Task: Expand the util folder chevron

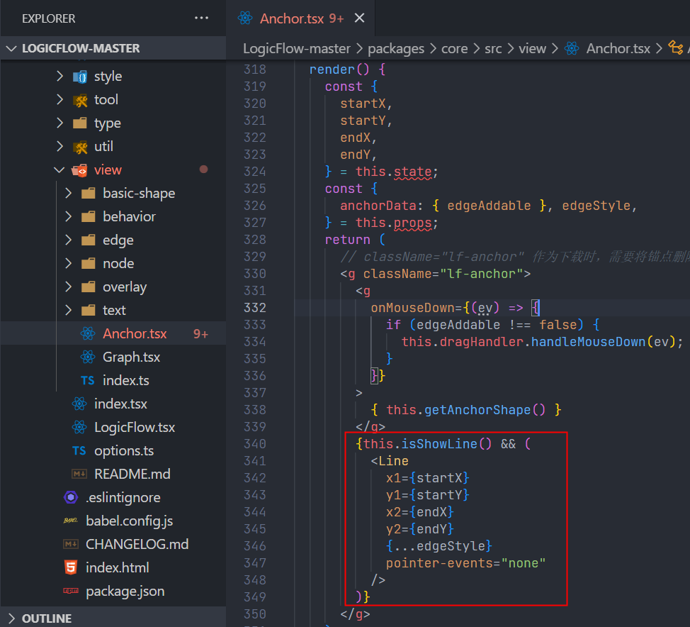Action: [60, 146]
